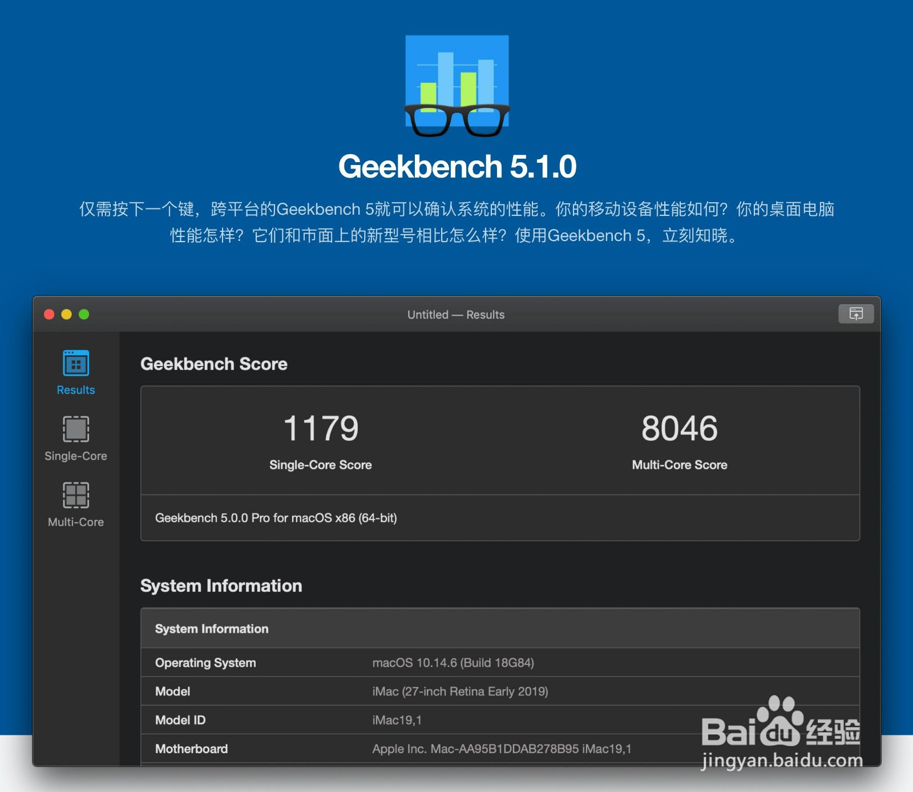Screen dimensions: 913x792
Task: Click the red close window control
Action: (49, 314)
